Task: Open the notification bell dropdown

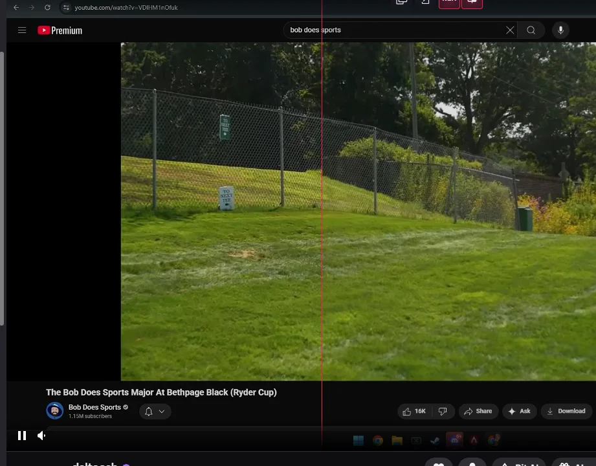Action: [155, 411]
